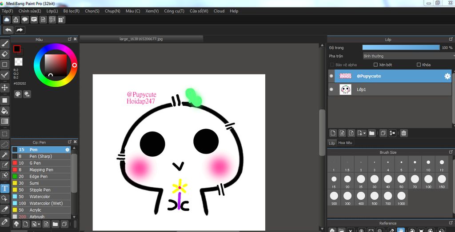Open the Bộ lọc(R) menu
Screen dimensions: 455x232
72,11
